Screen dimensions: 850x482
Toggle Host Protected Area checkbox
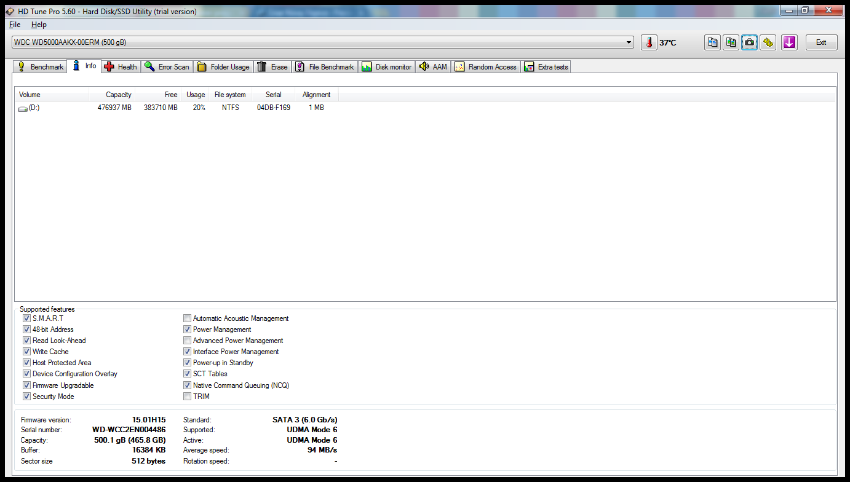pos(26,363)
